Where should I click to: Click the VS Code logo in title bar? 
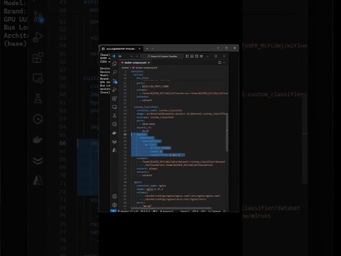pyautogui.click(x=113, y=56)
